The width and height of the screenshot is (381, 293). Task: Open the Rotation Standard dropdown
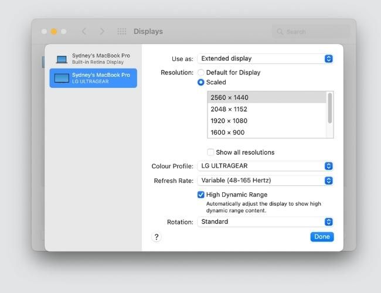point(265,222)
